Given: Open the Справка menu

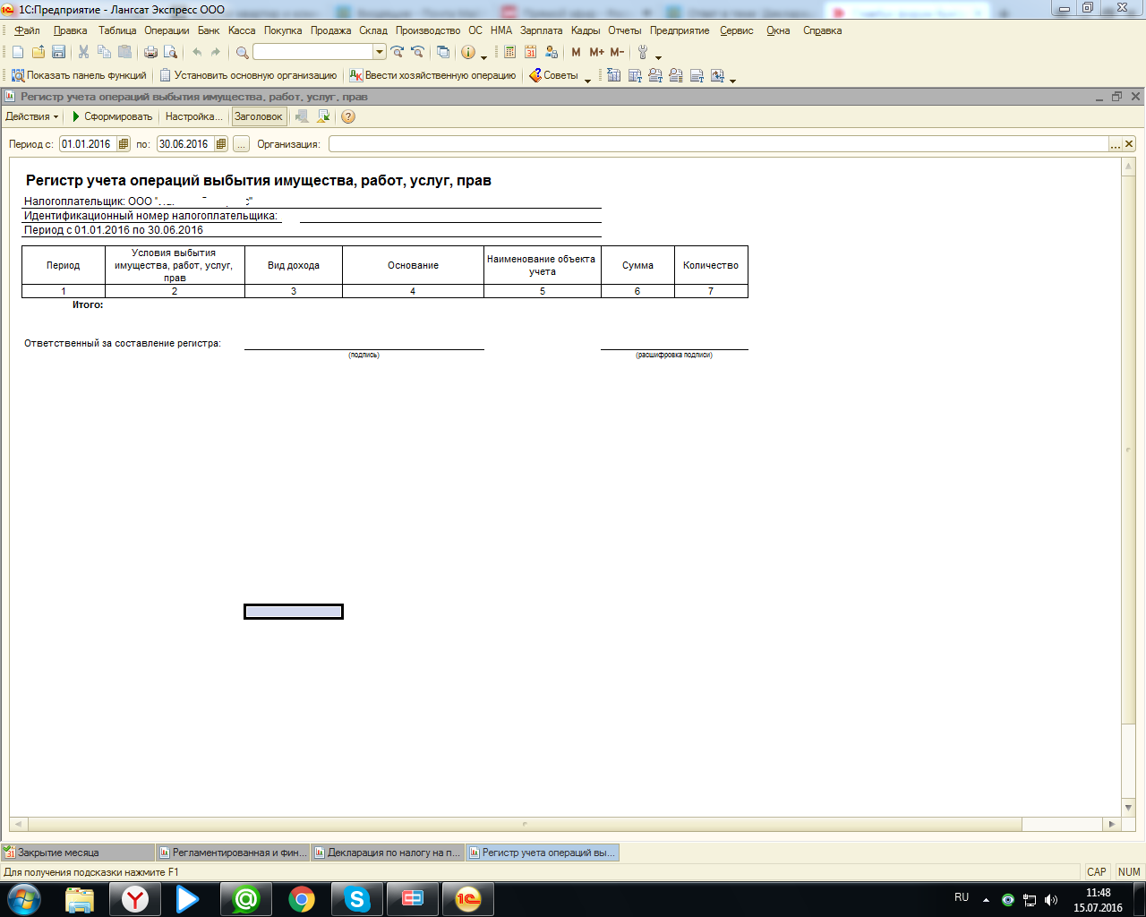Looking at the screenshot, I should click(x=822, y=30).
